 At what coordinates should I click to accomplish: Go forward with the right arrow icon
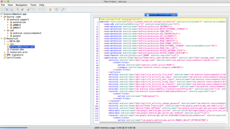click(44, 9)
